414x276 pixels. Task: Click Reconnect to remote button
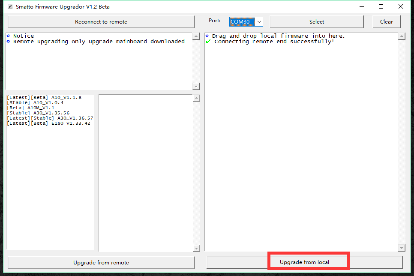coord(101,22)
